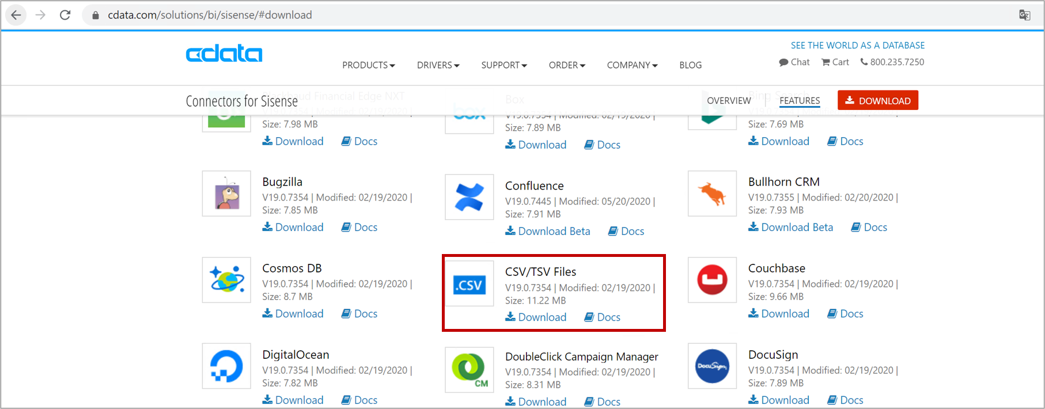This screenshot has height=409, width=1045.
Task: Switch to the OVERVIEW tab
Action: click(729, 101)
